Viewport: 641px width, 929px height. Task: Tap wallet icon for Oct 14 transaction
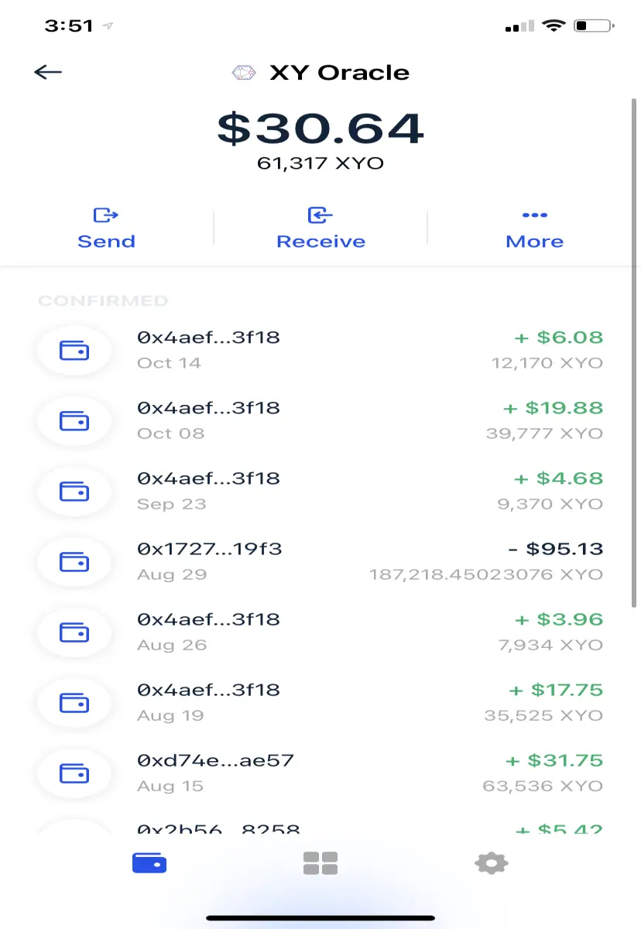tap(74, 351)
